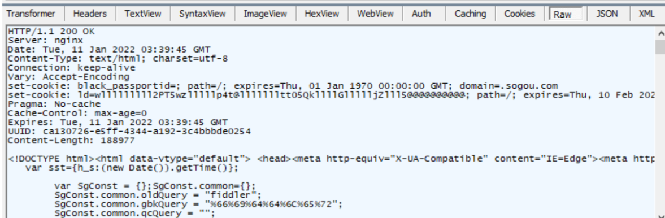Select the TextView tab
665x218 pixels.
coord(143,14)
